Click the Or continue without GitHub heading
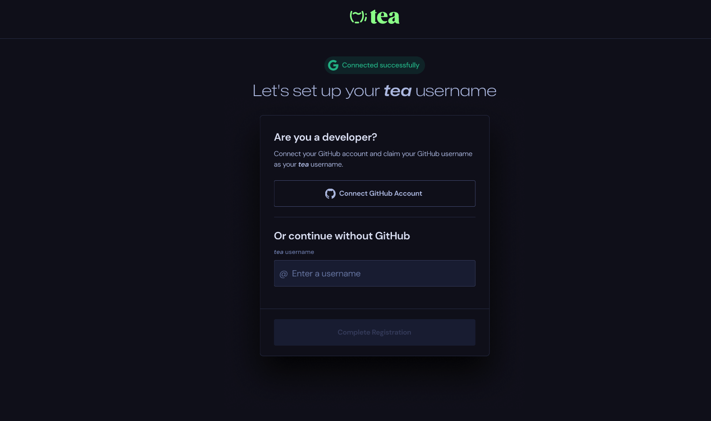 342,236
